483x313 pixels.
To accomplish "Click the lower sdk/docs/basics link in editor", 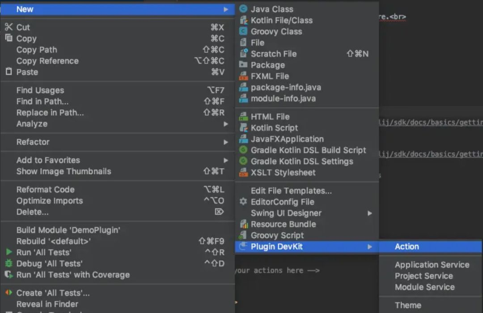I will coord(431,154).
